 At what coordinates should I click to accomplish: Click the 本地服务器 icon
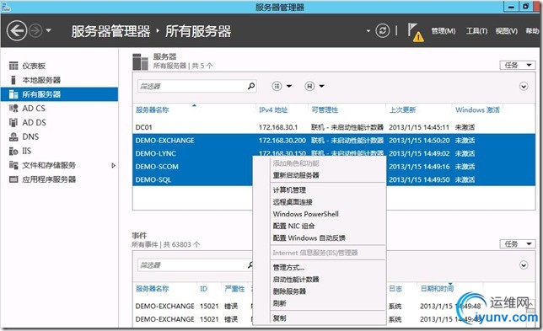[13, 80]
